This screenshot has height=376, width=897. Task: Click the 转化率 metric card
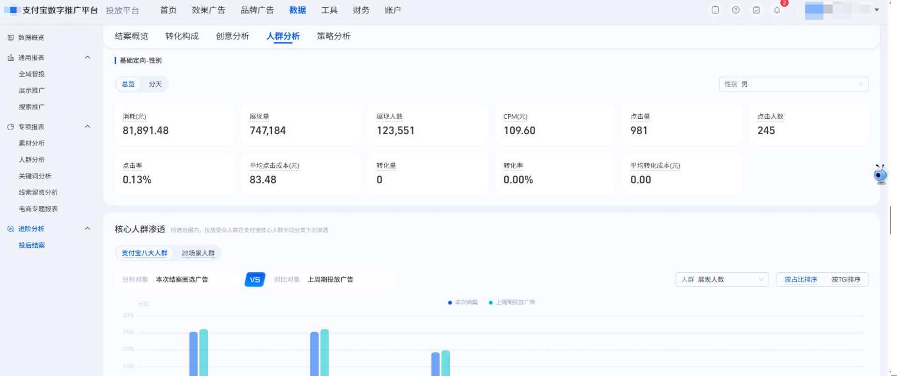tap(555, 173)
